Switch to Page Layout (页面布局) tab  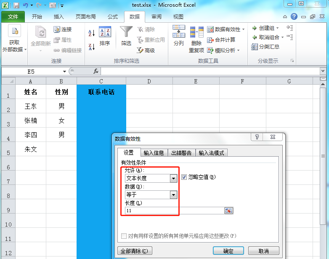pyautogui.click(x=85, y=16)
